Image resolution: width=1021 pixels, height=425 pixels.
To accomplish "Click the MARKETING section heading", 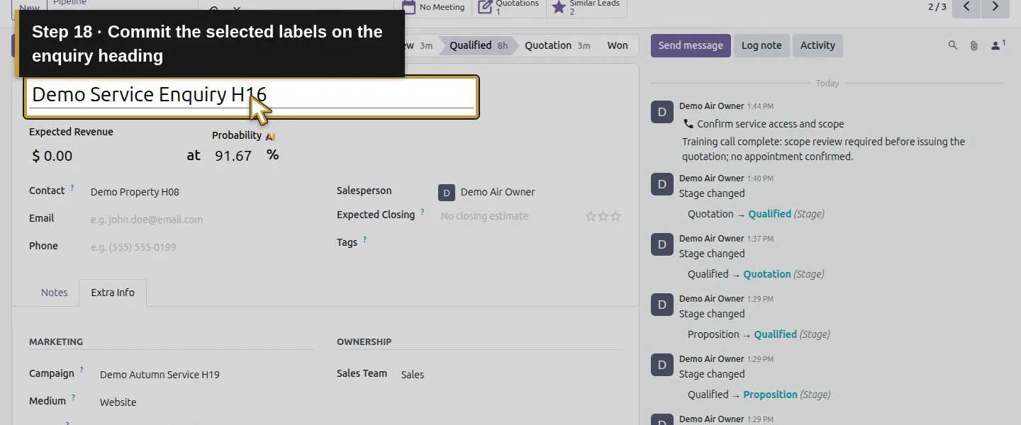I will click(x=56, y=341).
